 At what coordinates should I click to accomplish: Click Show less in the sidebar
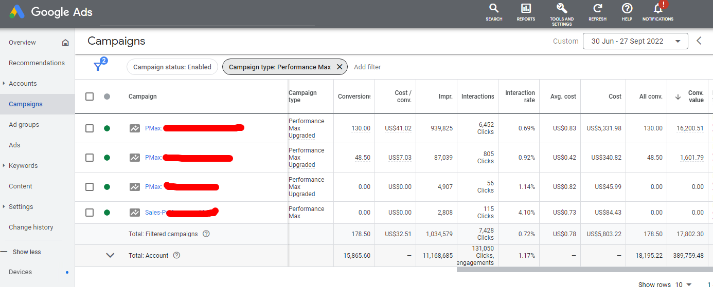(x=27, y=252)
